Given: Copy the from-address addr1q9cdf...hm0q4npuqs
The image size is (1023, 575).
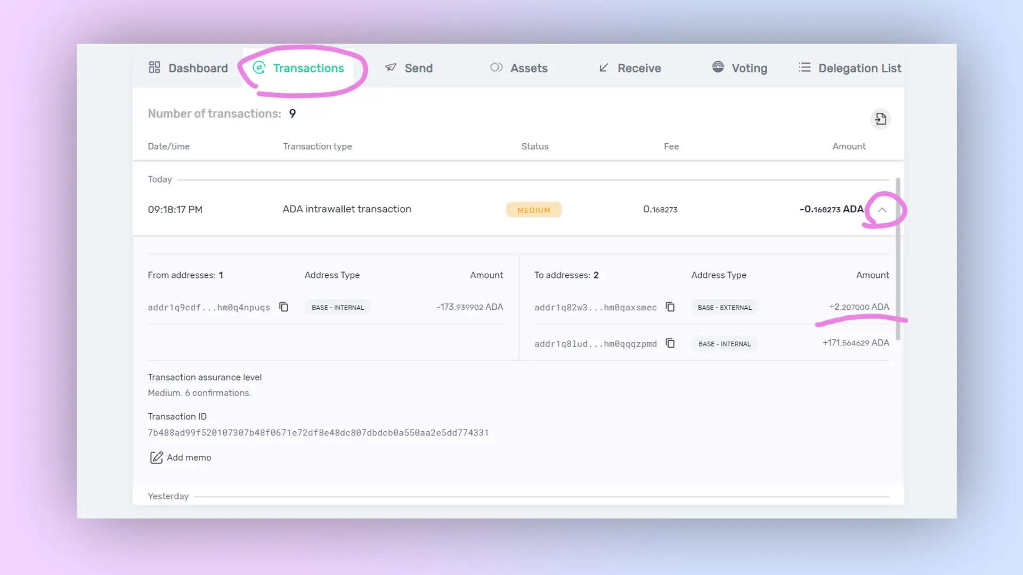Looking at the screenshot, I should pos(283,307).
